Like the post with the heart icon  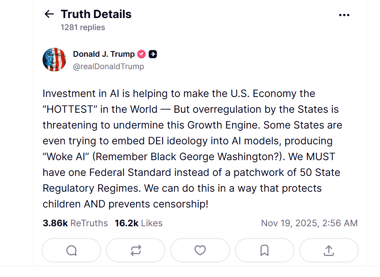point(200,250)
